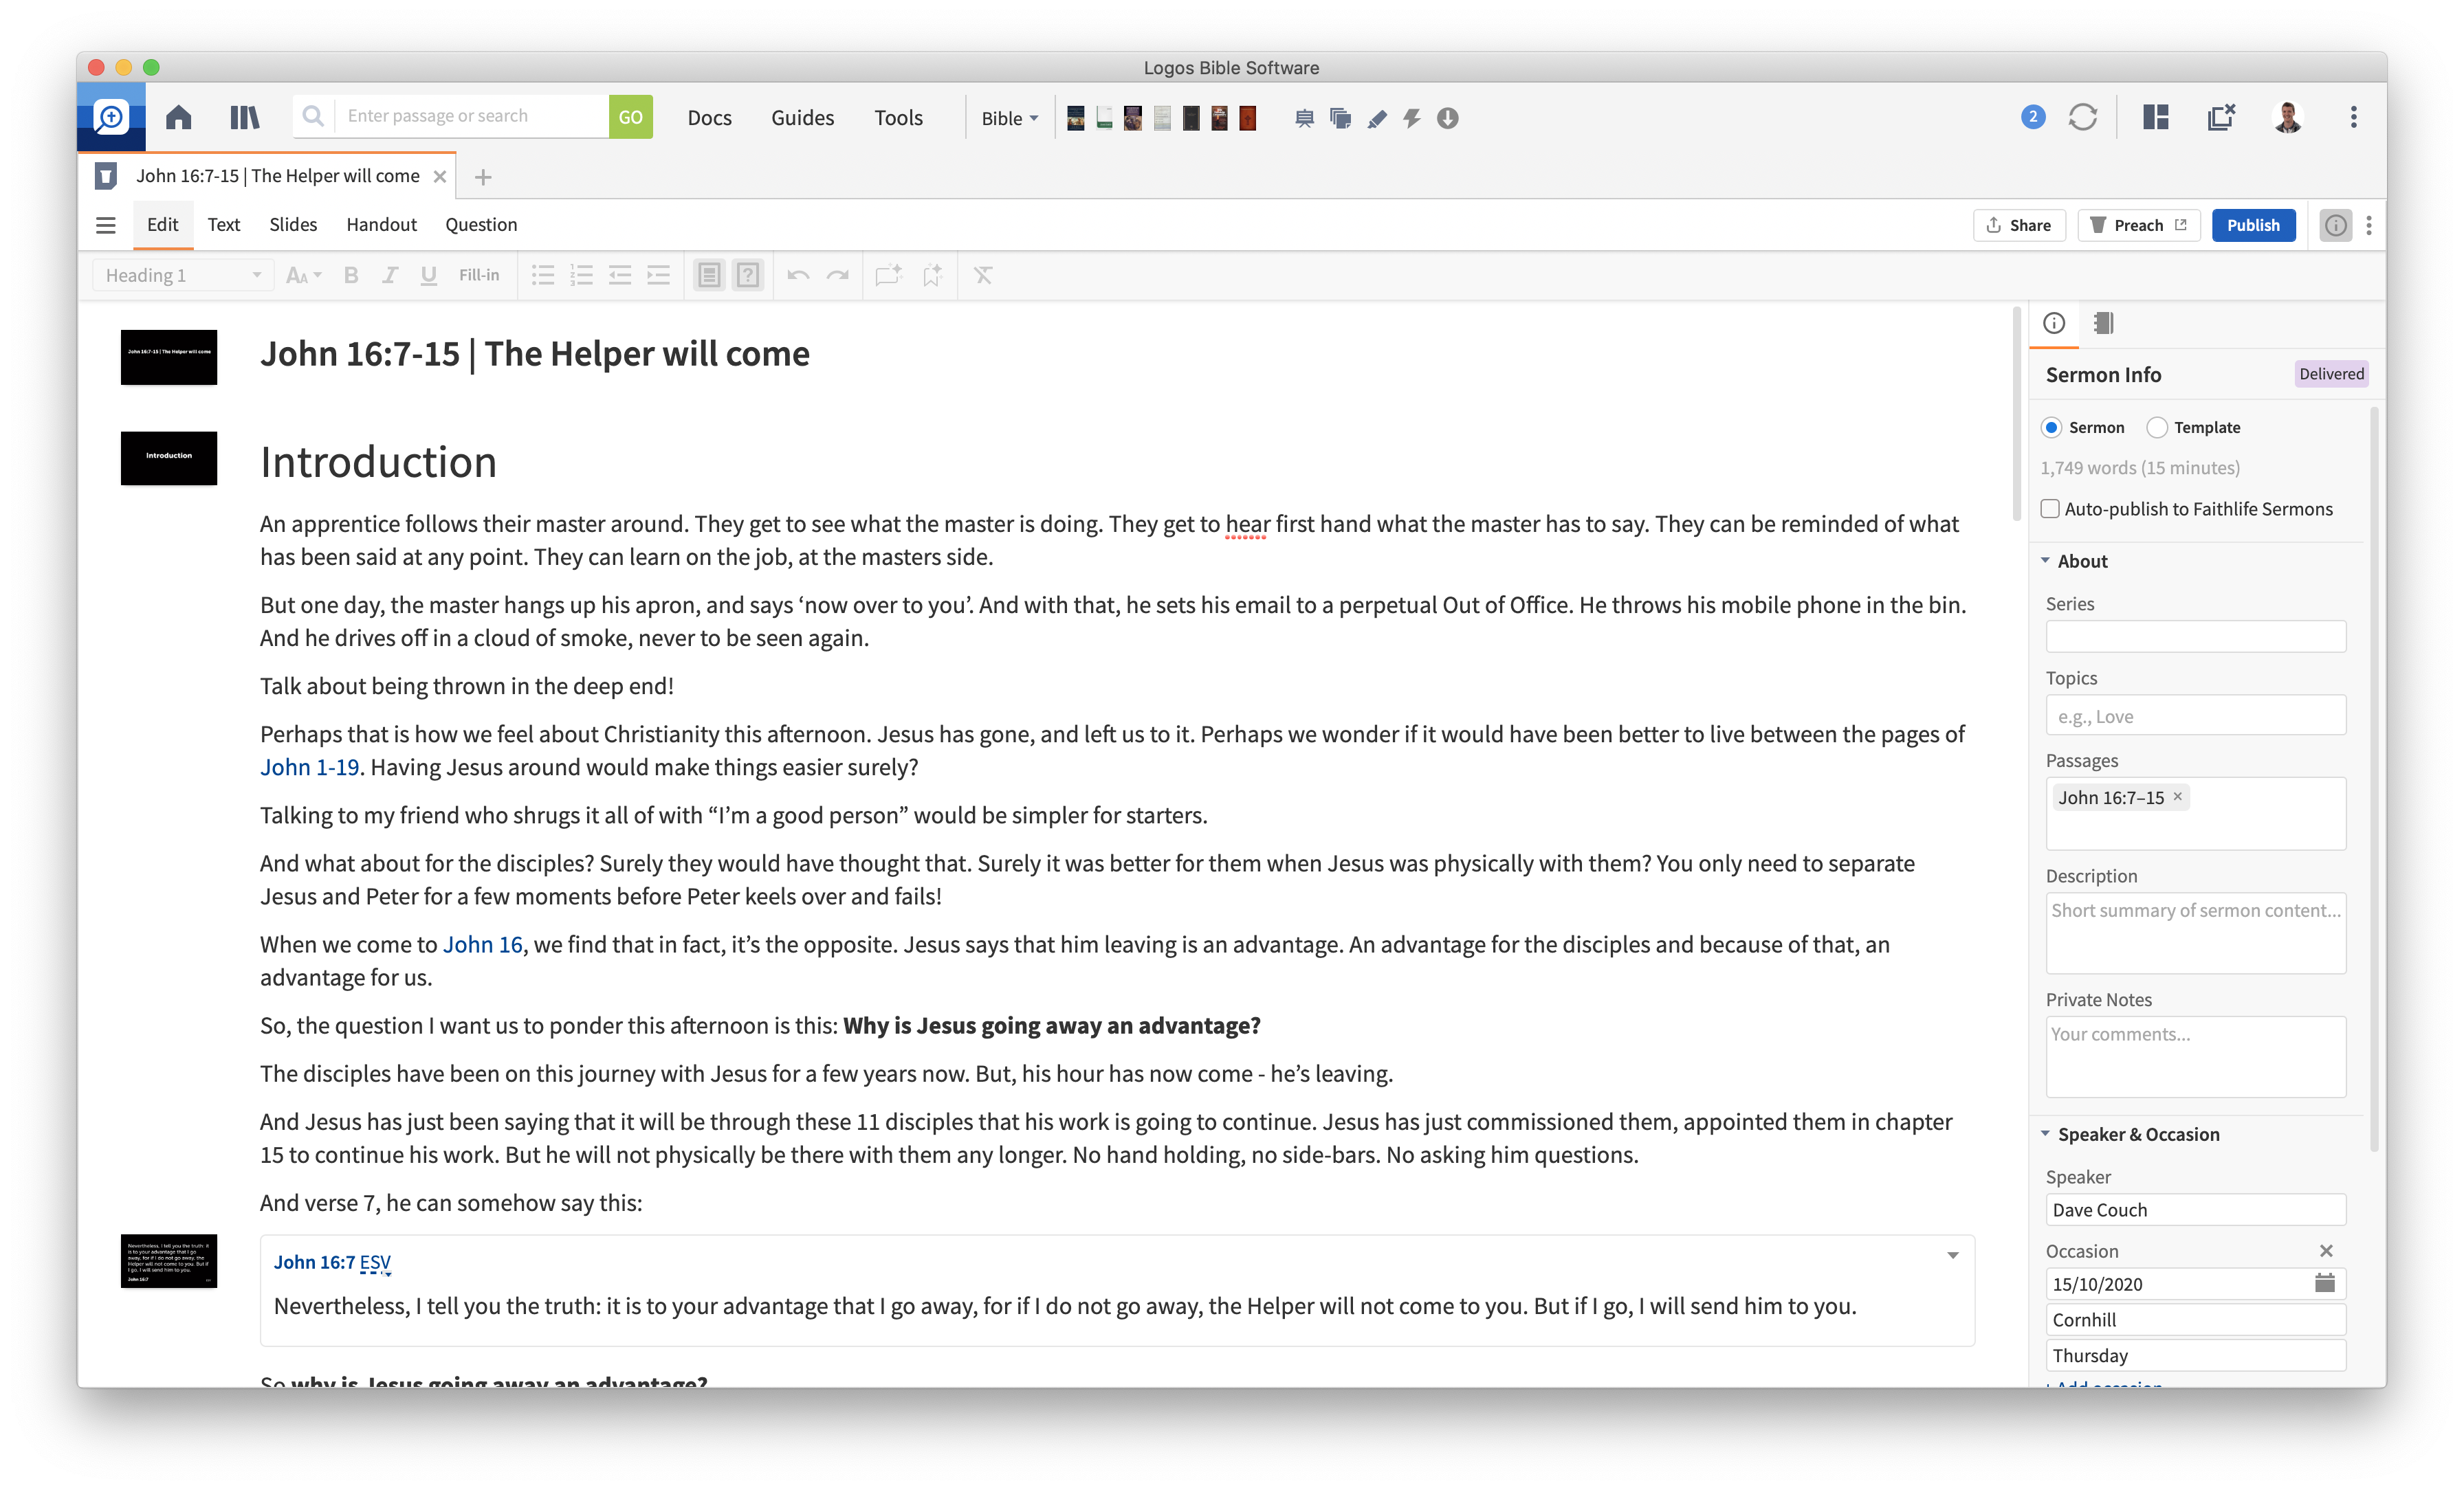Toggle the sermon info panel button

(x=2335, y=225)
